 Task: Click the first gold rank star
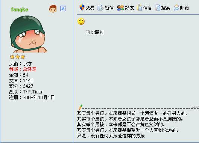coord(12,57)
